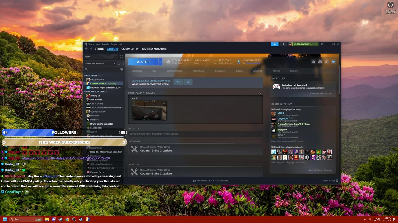
Task: Open the Store Page link
Action: [137, 71]
